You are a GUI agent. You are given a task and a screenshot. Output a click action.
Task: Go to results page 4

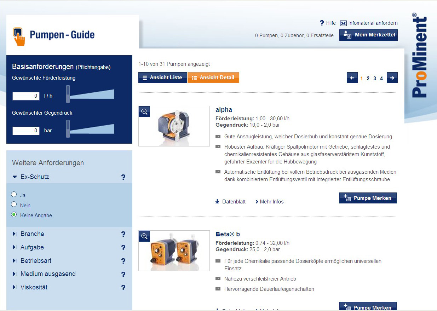tap(381, 79)
